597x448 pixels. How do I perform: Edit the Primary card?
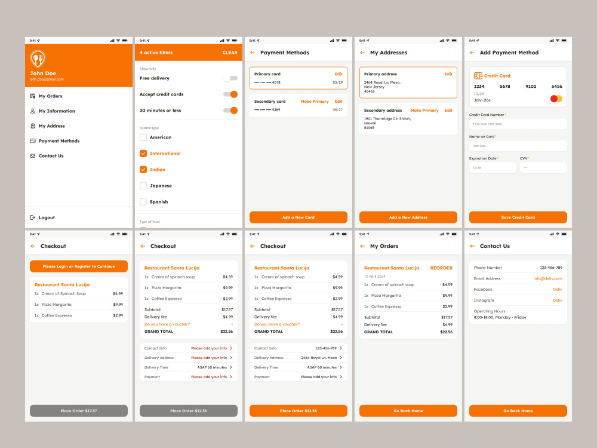click(338, 74)
